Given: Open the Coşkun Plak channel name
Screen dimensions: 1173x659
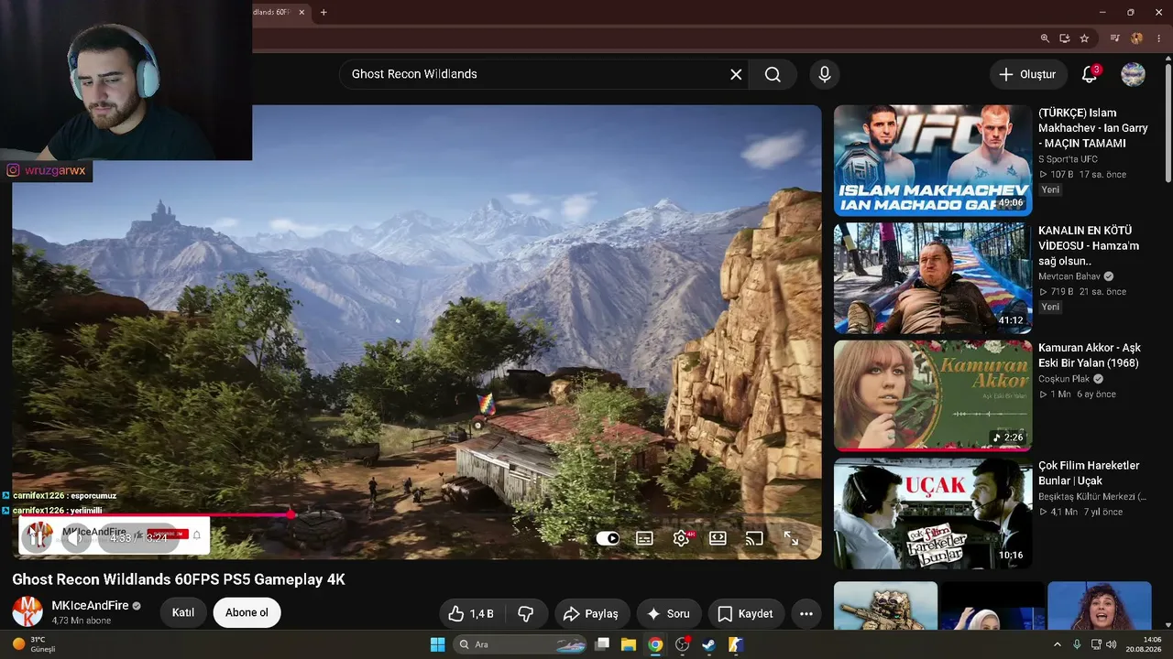Looking at the screenshot, I should [x=1064, y=379].
